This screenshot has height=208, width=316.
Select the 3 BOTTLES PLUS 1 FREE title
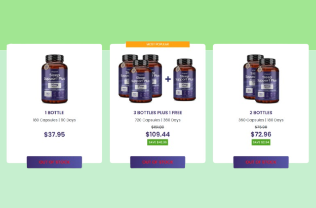click(x=158, y=113)
